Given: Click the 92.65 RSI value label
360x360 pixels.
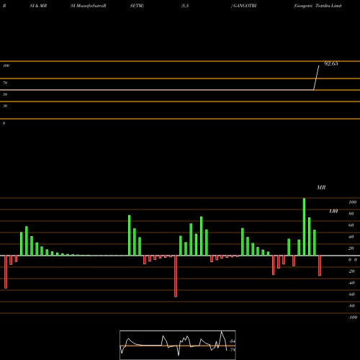Looking at the screenshot, I should point(331,63).
